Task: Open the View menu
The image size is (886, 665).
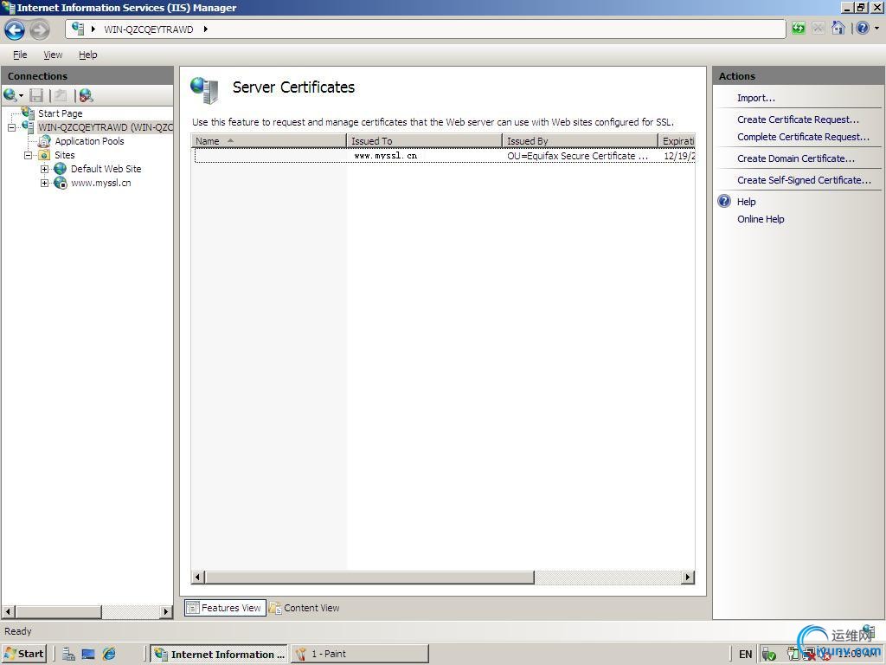Action: [53, 55]
